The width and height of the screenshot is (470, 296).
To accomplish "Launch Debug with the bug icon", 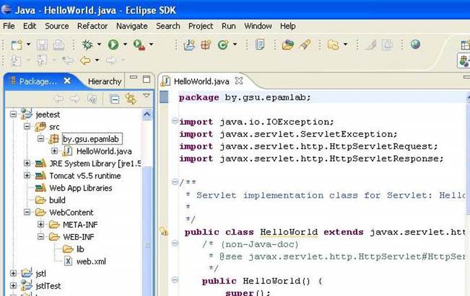I will (x=88, y=45).
